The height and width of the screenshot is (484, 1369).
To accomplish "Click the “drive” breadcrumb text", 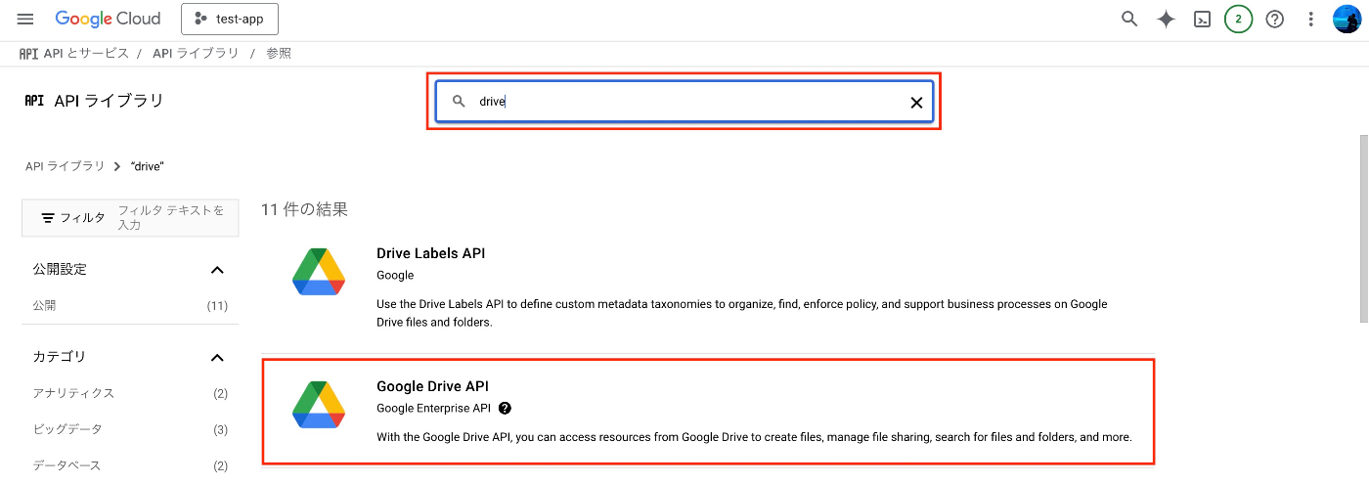I will tap(147, 166).
